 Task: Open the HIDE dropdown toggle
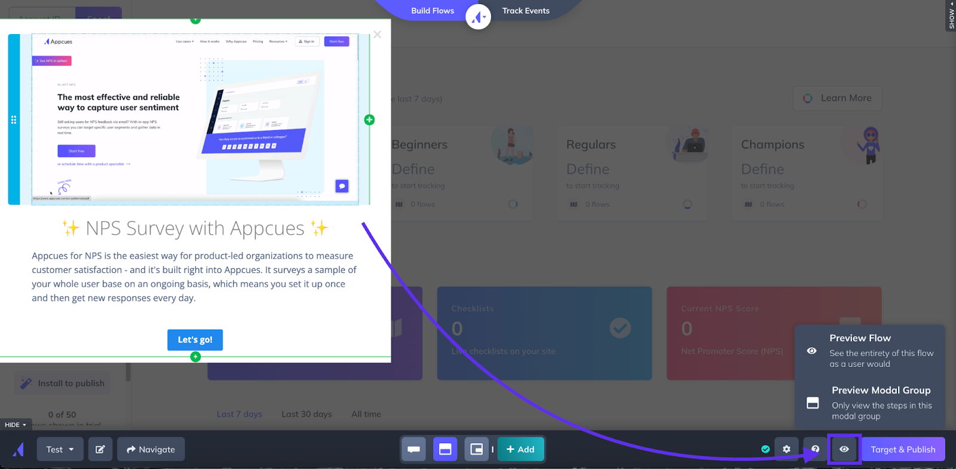tap(16, 425)
